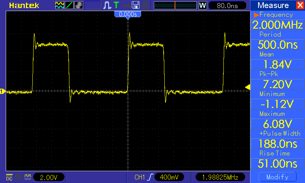Screen dimensions: 305x183
Task: Click the 80.0ns timebase readout
Action: point(227,5)
